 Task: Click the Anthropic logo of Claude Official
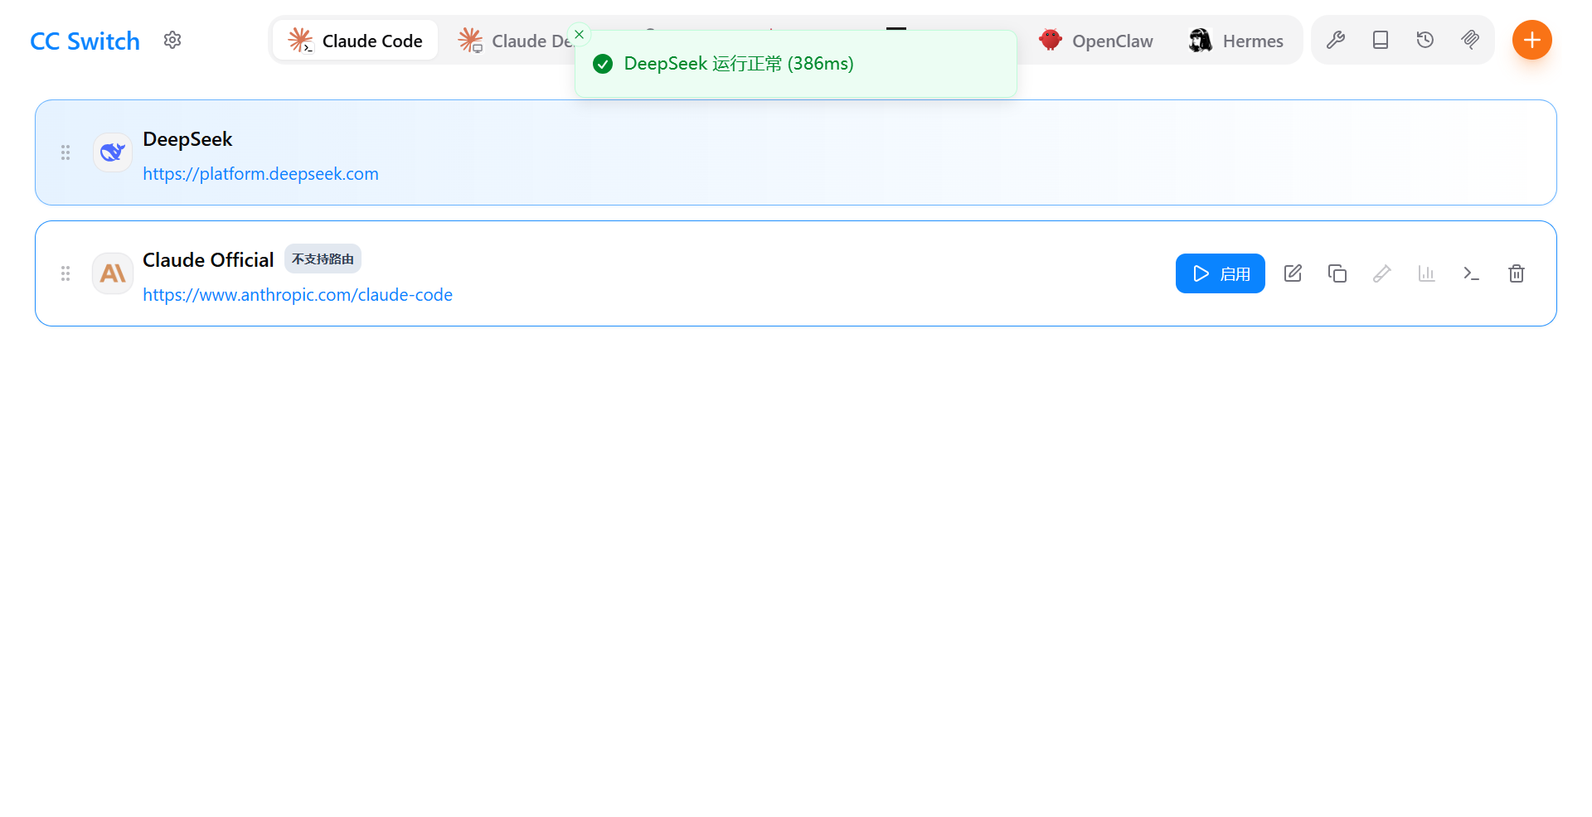point(113,273)
